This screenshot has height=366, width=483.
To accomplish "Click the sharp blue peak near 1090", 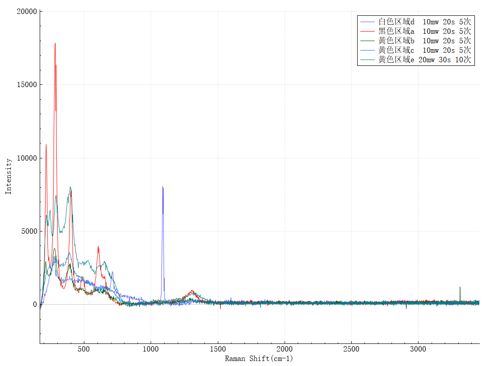I will [x=162, y=187].
